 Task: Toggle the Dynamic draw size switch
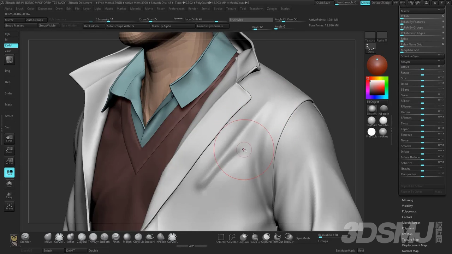[178, 18]
